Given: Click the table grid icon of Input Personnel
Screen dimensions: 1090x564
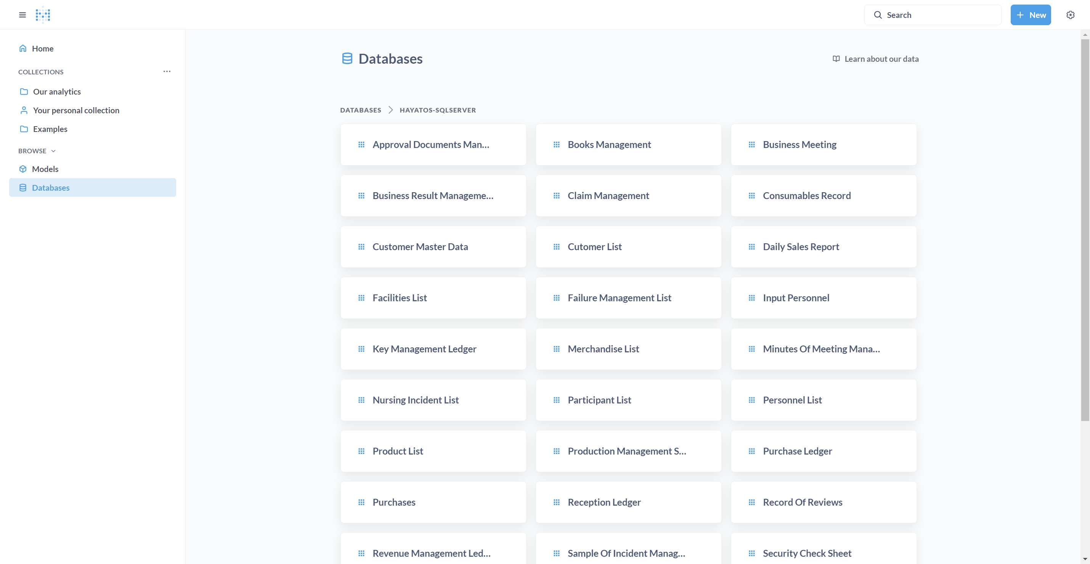Looking at the screenshot, I should [751, 298].
